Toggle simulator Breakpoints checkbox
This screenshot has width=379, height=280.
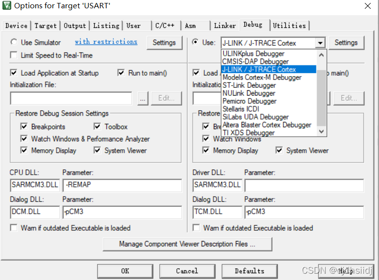tap(24, 126)
